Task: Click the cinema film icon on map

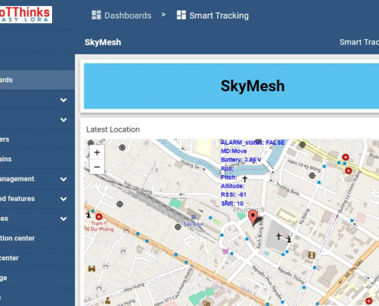Action: point(312,255)
